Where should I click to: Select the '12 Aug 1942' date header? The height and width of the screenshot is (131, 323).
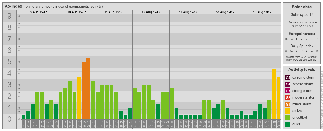151,12
